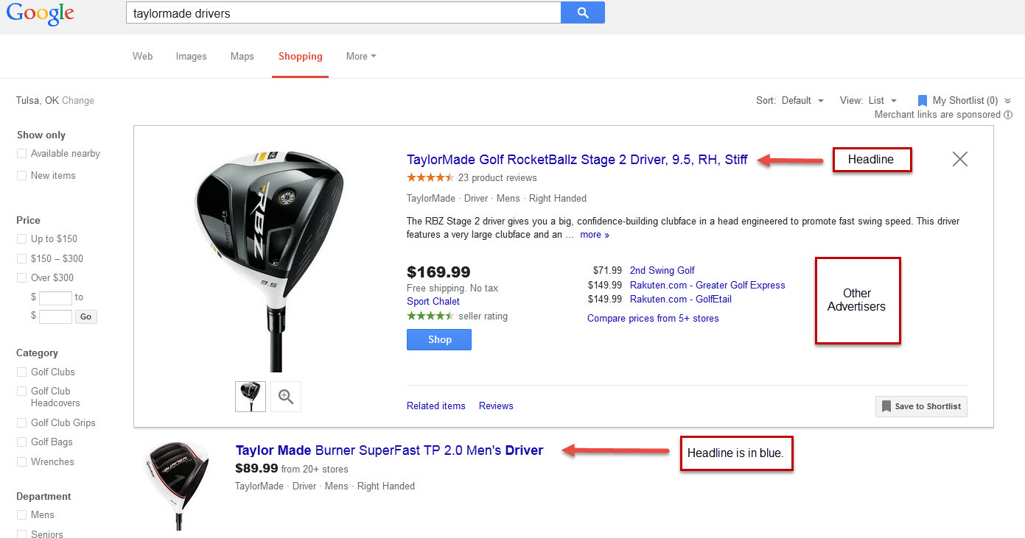Viewport: 1025px width, 538px height.
Task: Expand the More navigation menu
Action: [360, 56]
